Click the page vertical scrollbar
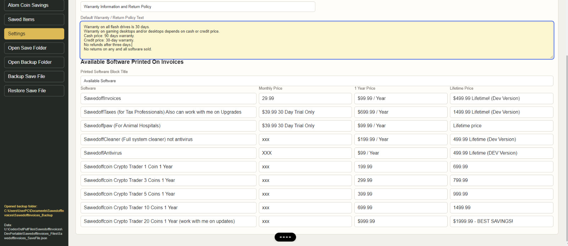The width and height of the screenshot is (568, 246). 567,149
